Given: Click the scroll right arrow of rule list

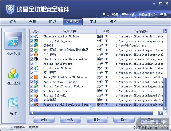Looking at the screenshot, I should click(x=161, y=113).
